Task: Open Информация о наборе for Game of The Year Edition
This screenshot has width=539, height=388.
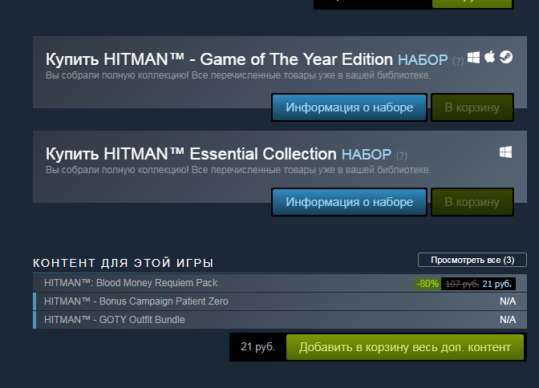Action: [349, 107]
